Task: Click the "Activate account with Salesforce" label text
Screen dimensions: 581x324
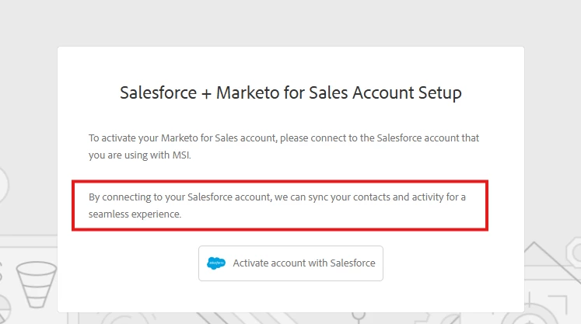Action: pyautogui.click(x=304, y=263)
